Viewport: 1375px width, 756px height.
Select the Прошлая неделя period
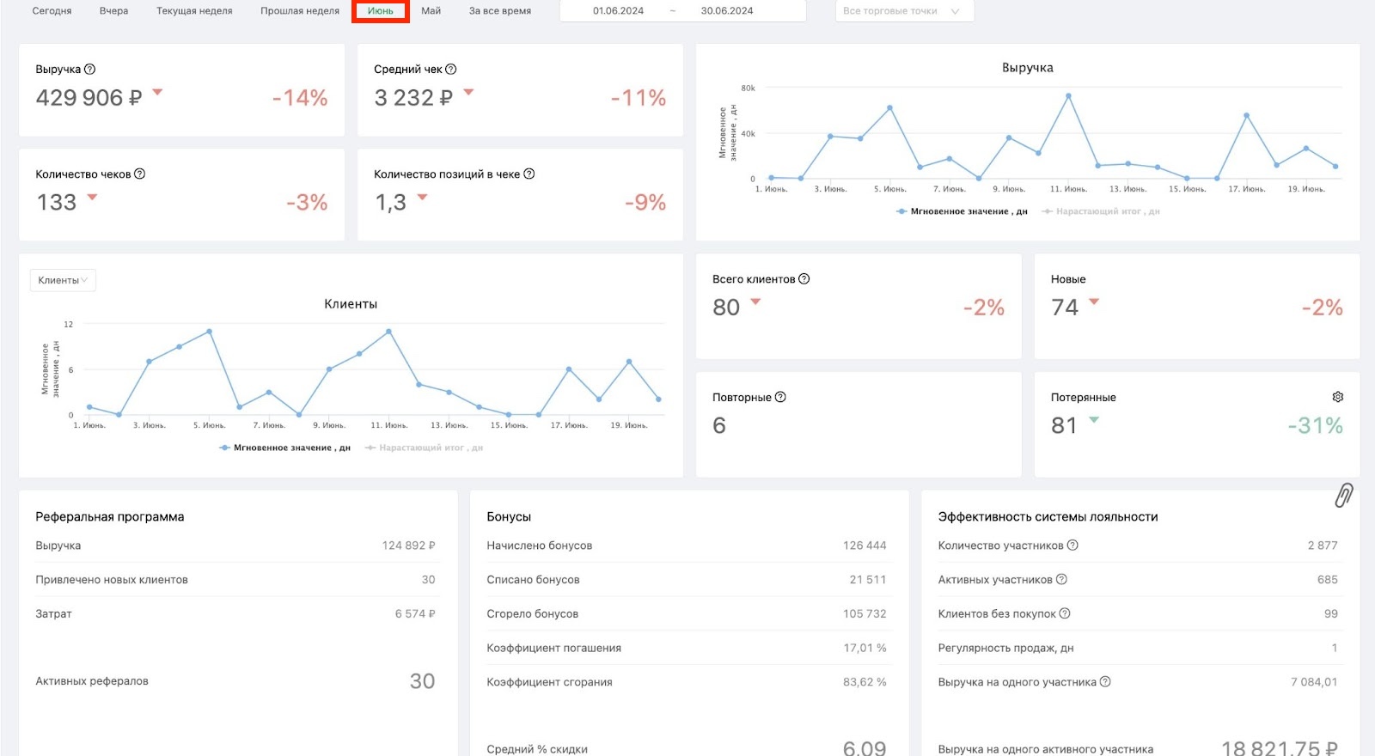[300, 11]
